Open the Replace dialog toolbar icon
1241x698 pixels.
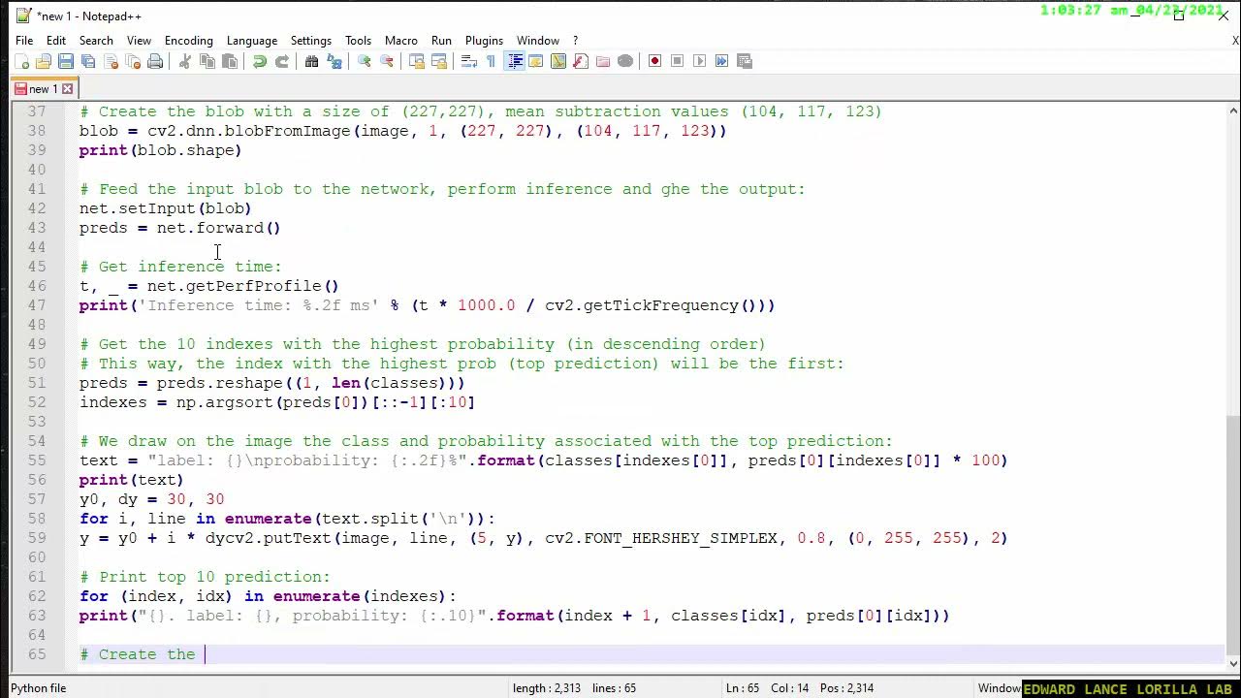tap(334, 61)
